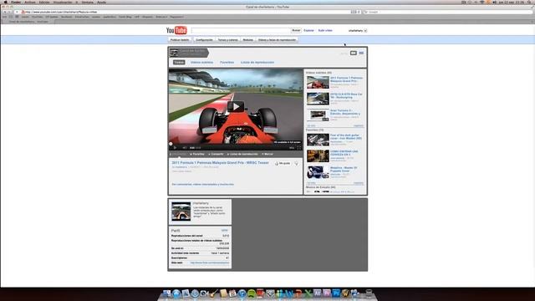This screenshot has height=301, width=535.
Task: Select the Todos tab
Action: tap(179, 63)
